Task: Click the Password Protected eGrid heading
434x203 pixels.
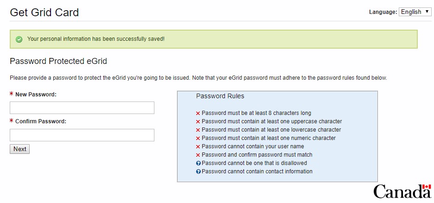Action: 58,61
